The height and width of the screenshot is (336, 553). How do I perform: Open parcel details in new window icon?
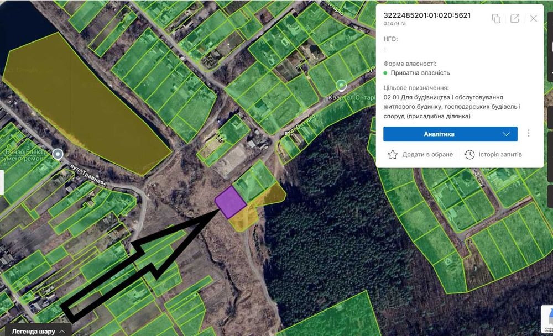(514, 19)
